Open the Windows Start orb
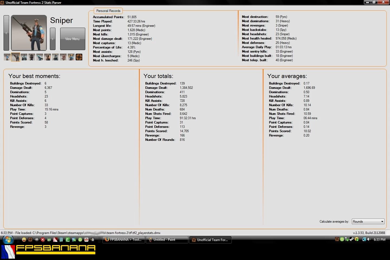 [8, 240]
